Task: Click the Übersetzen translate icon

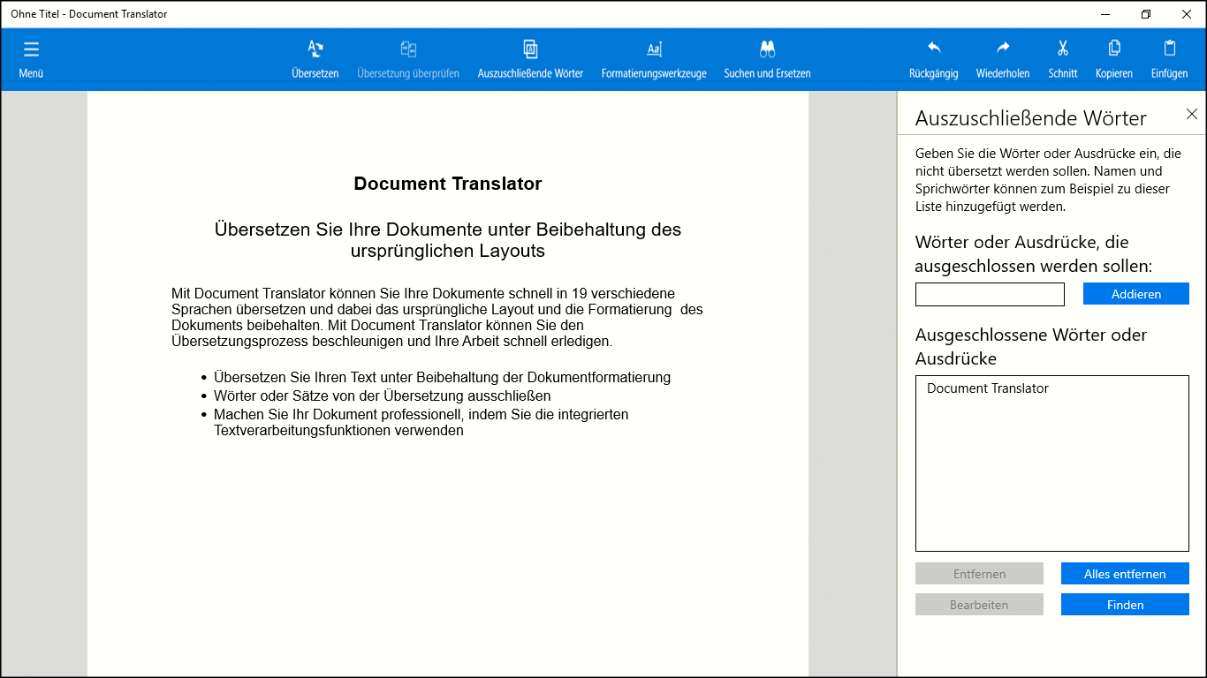Action: [x=315, y=50]
